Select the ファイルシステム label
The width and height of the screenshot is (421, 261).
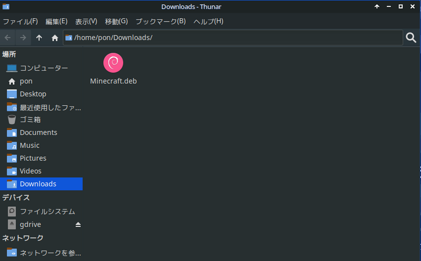pyautogui.click(x=47, y=212)
